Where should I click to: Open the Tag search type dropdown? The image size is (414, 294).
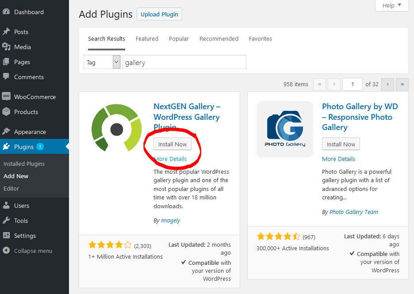point(102,62)
